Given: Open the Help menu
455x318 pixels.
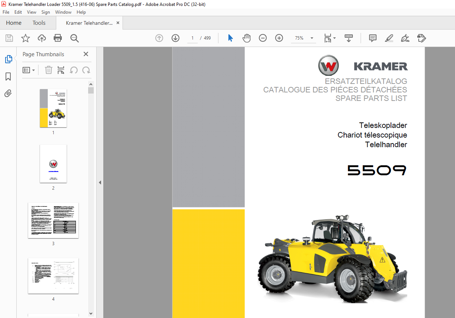Looking at the screenshot, I should 81,12.
